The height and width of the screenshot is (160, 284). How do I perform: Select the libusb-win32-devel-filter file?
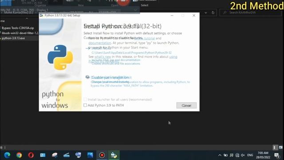pyautogui.click(x=20, y=33)
